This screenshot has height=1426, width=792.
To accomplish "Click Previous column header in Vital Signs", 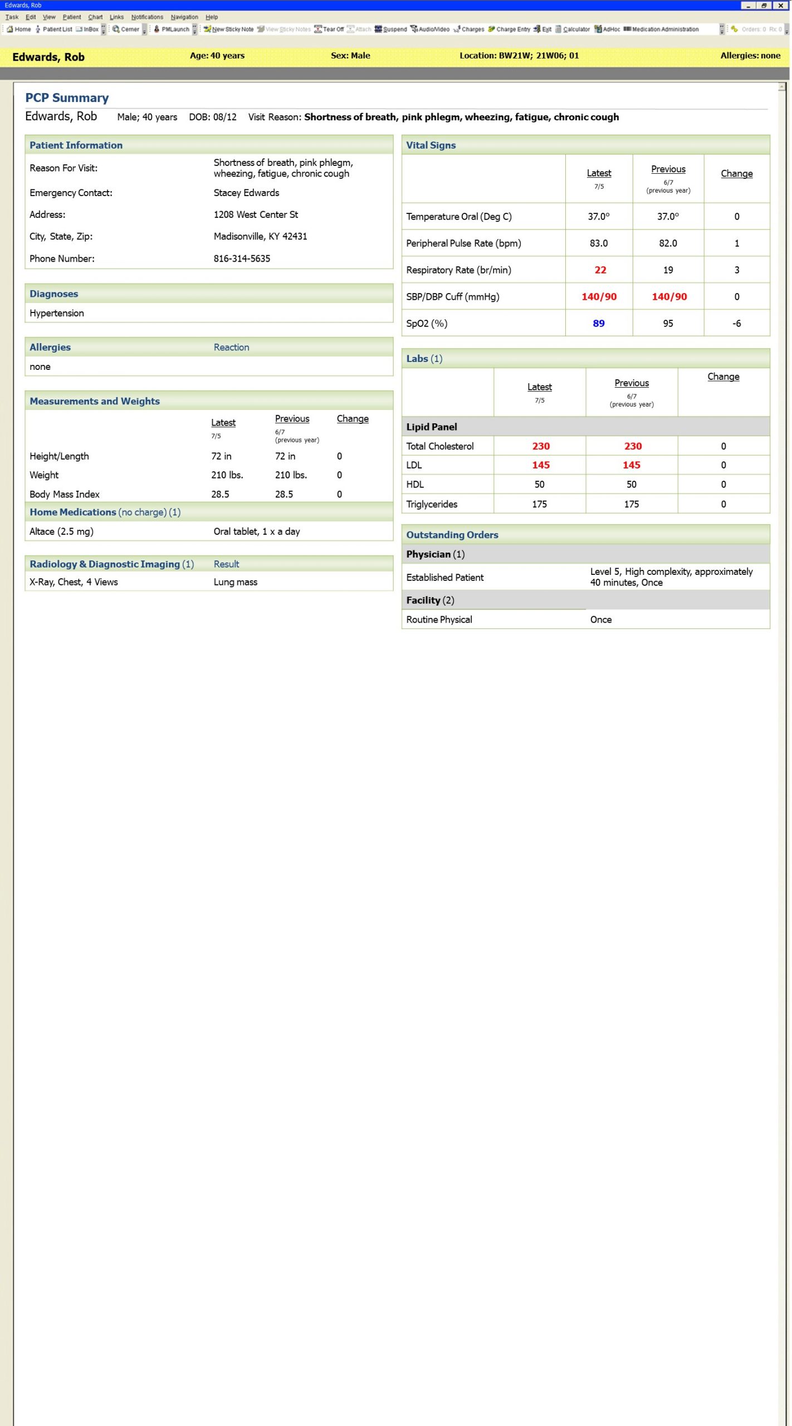I will (x=668, y=169).
